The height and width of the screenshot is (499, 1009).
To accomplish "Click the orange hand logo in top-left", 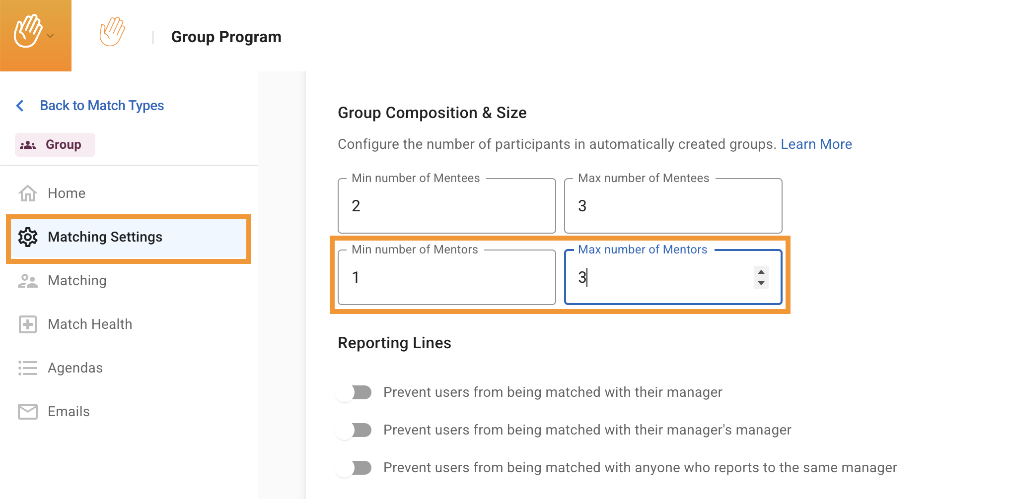I will pos(28,31).
